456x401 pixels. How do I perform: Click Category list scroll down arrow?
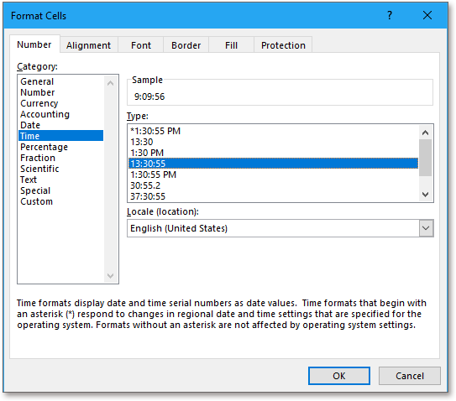point(111,275)
